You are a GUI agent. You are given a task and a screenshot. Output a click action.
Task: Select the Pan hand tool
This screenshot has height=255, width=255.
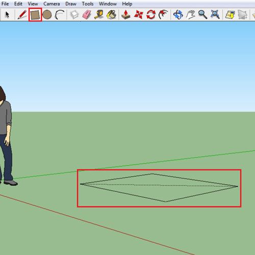tap(191, 15)
